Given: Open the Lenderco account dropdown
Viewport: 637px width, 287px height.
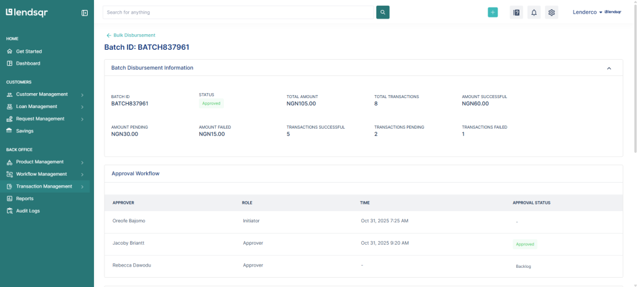Looking at the screenshot, I should point(588,12).
